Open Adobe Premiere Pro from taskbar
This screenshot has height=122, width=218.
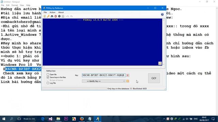coord(66,119)
